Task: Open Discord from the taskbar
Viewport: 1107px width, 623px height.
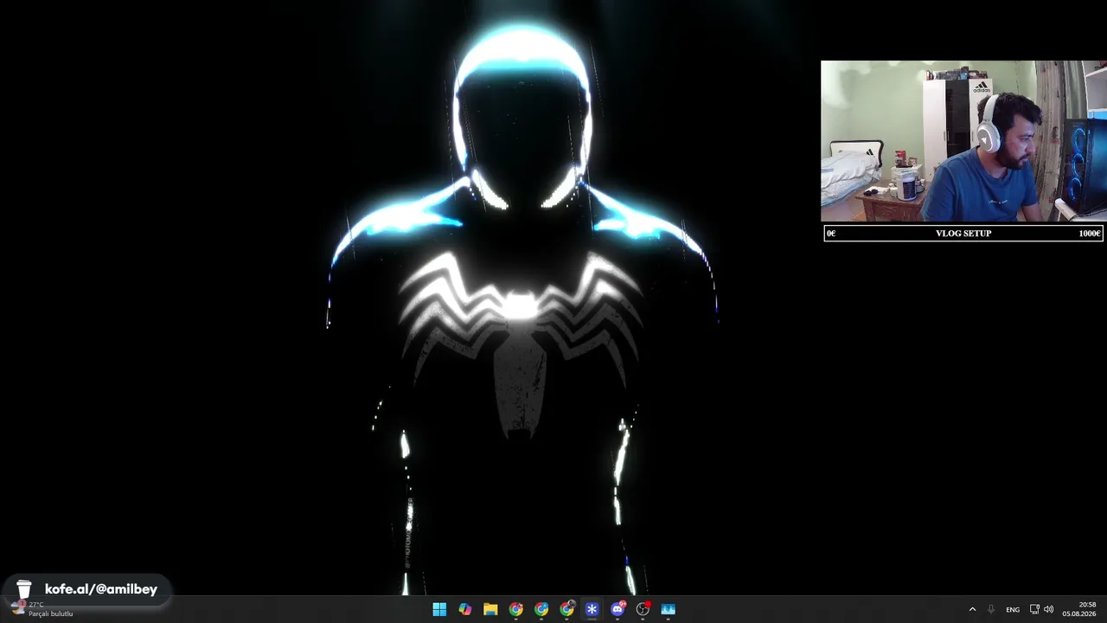Action: tap(617, 609)
